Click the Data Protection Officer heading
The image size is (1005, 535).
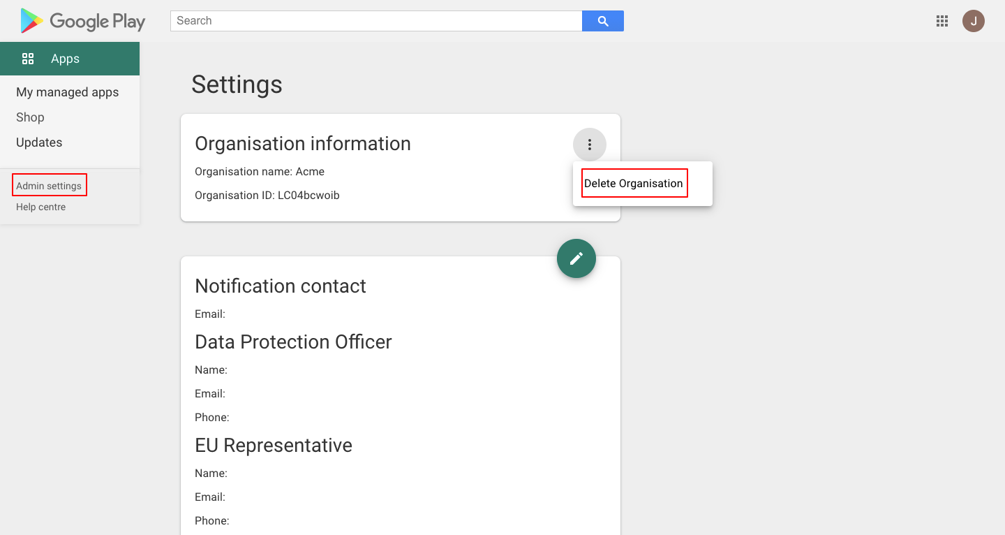[293, 342]
